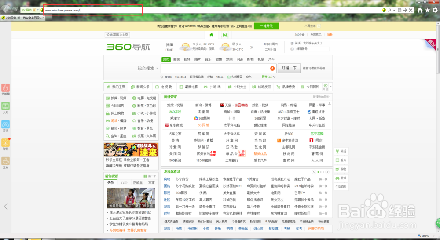Viewport: 440px width, 240px height.
Task: Click the 热搜榜 flame sidebar icon
Action: pos(5,88)
